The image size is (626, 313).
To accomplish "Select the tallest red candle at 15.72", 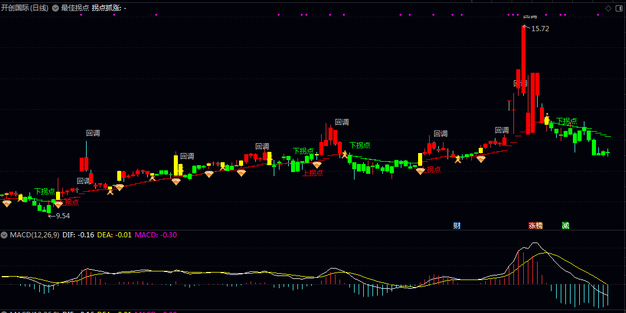I will tap(523, 59).
